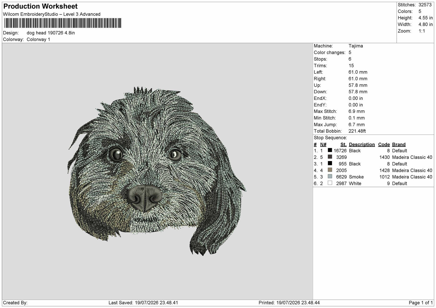
Task: Click the Machine value 'Tajima'
Action: (x=356, y=46)
